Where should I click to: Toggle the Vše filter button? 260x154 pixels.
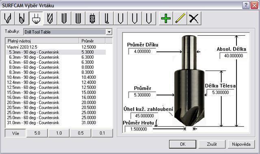click(x=15, y=133)
